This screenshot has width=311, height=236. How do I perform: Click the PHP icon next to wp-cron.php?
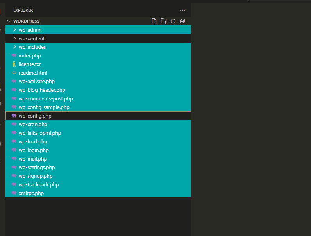pos(14,124)
